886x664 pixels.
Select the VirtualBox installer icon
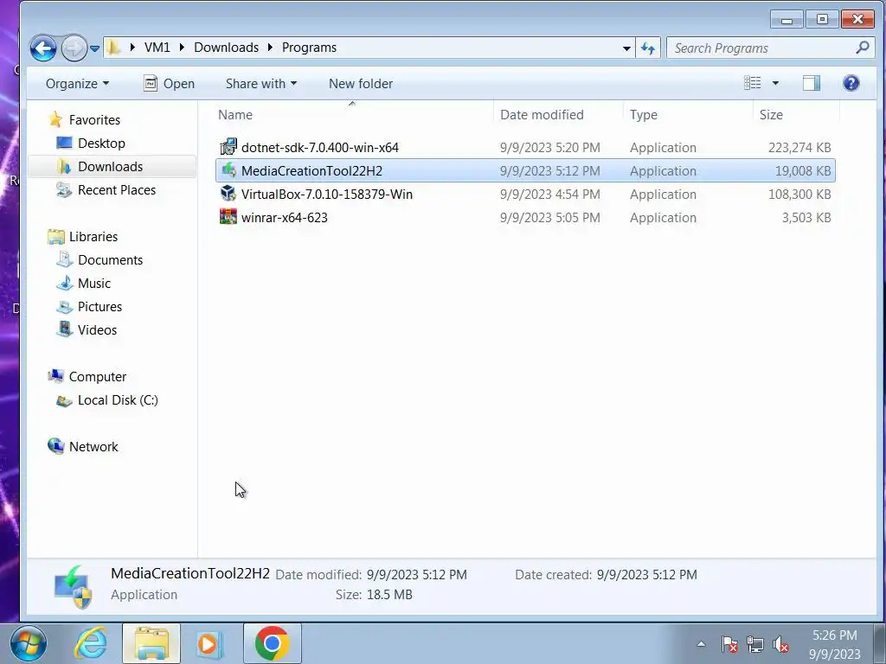pyautogui.click(x=228, y=194)
